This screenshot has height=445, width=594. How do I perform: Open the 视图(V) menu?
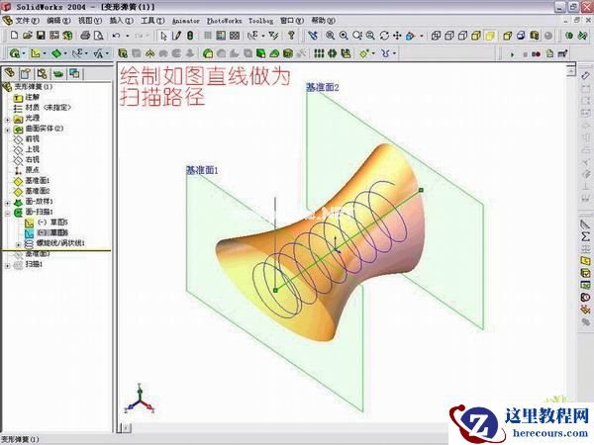90,21
